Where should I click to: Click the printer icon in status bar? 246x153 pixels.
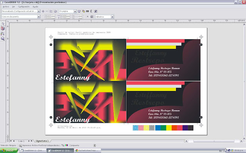point(20,145)
